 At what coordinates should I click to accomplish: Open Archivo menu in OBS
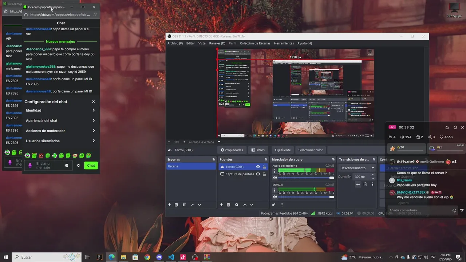(175, 43)
